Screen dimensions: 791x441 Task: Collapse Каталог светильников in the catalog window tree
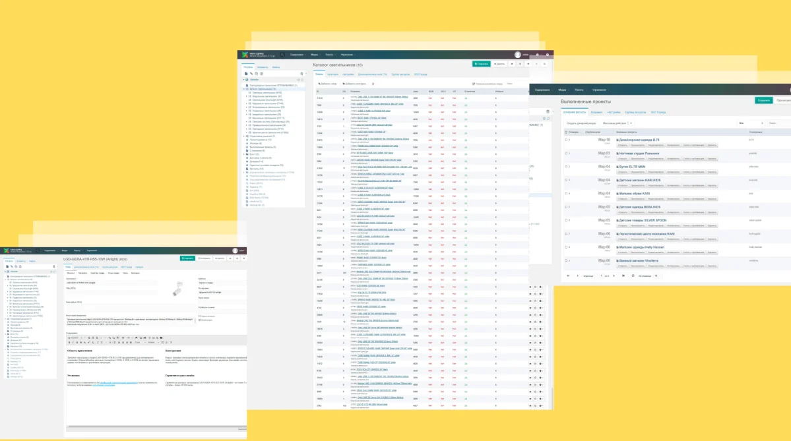244,89
